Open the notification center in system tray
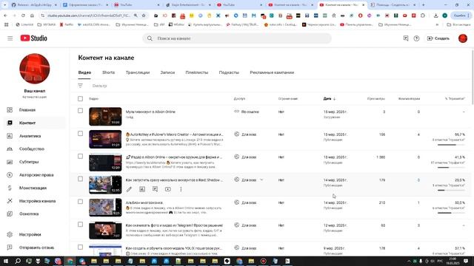474x266 pixels. [466, 261]
